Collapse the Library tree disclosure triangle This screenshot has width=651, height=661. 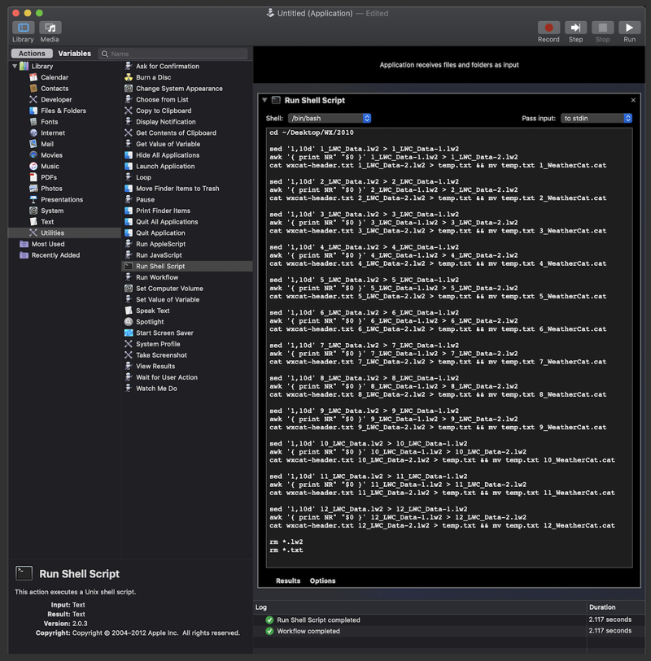(15, 66)
